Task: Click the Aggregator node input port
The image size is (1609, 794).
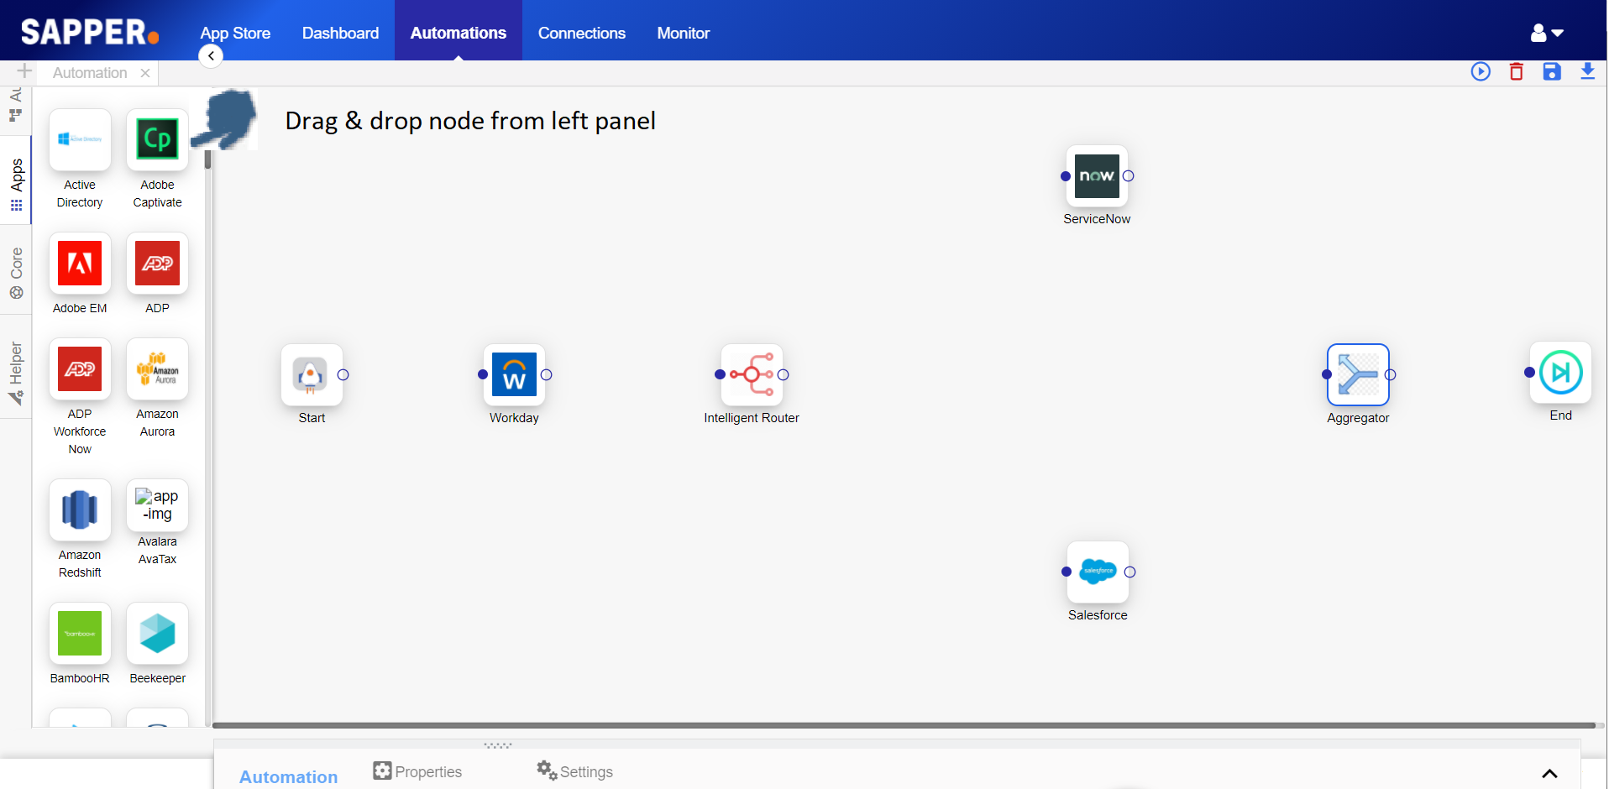Action: 1327,375
